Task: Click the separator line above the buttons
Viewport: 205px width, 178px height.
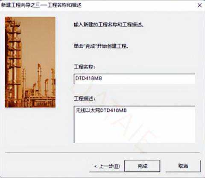Action: point(102,152)
